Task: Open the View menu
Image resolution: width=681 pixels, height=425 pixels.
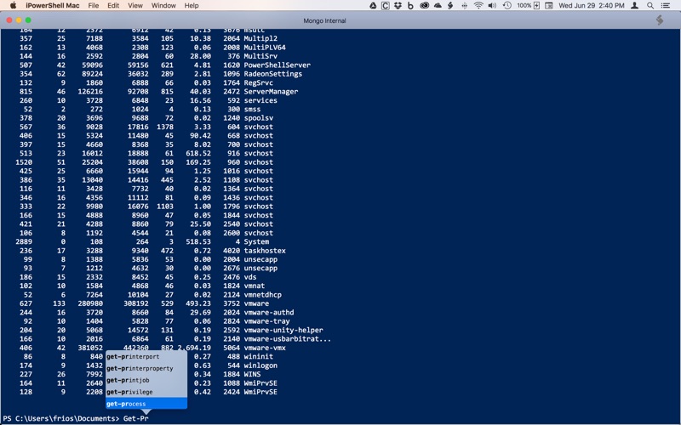Action: coord(135,6)
